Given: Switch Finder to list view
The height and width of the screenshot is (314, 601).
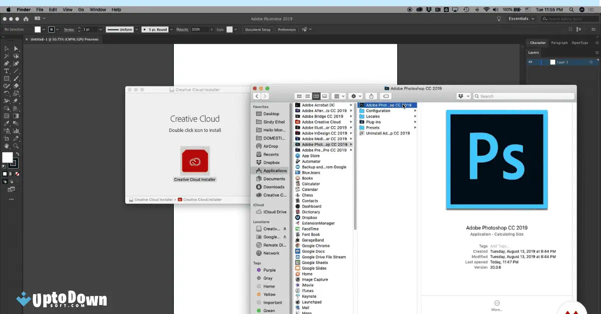Looking at the screenshot, I should click(x=308, y=95).
